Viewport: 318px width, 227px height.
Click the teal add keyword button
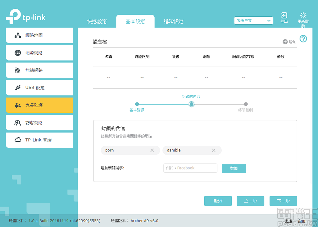(234, 168)
